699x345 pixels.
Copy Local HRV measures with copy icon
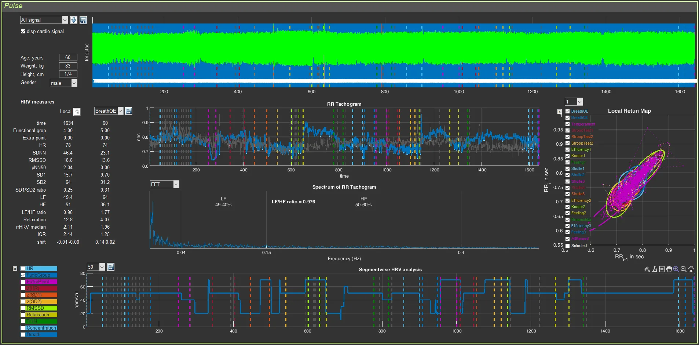coord(77,112)
